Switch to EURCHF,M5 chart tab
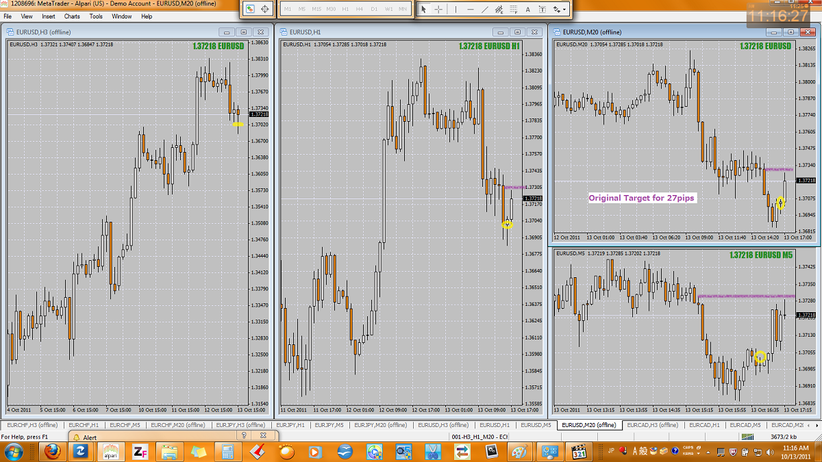The width and height of the screenshot is (822, 462). [x=125, y=425]
